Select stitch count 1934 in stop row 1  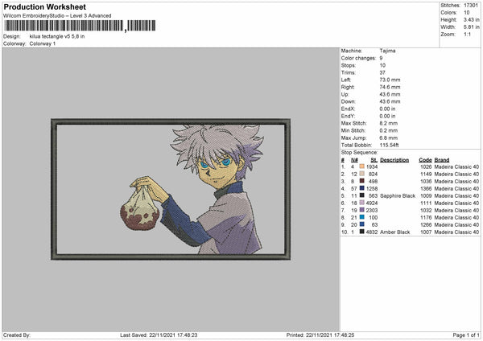[x=372, y=166]
